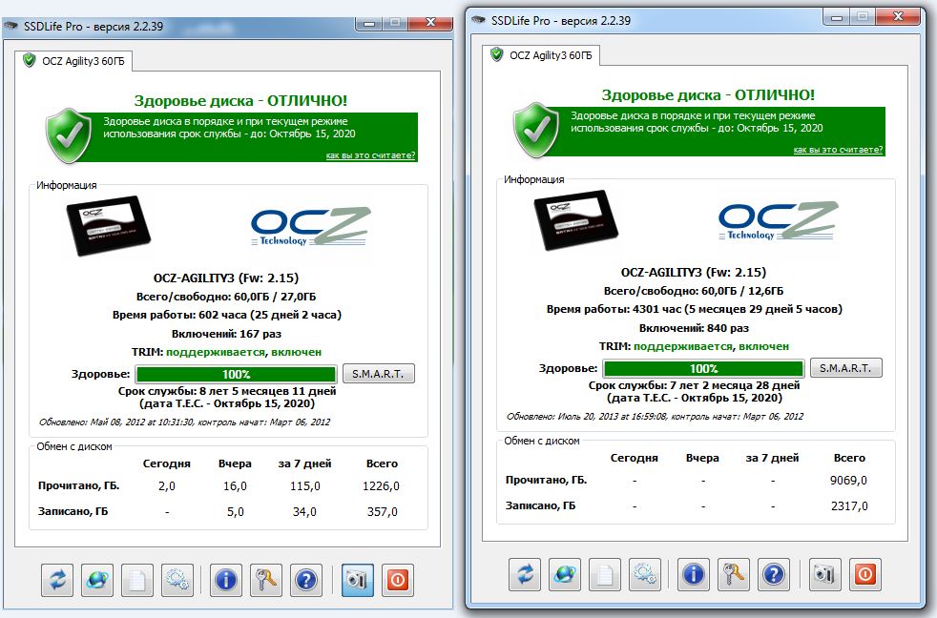Viewport: 937px width, 618px height.
Task: Click 'Время работы: 602 часа' line in left window
Action: (226, 315)
